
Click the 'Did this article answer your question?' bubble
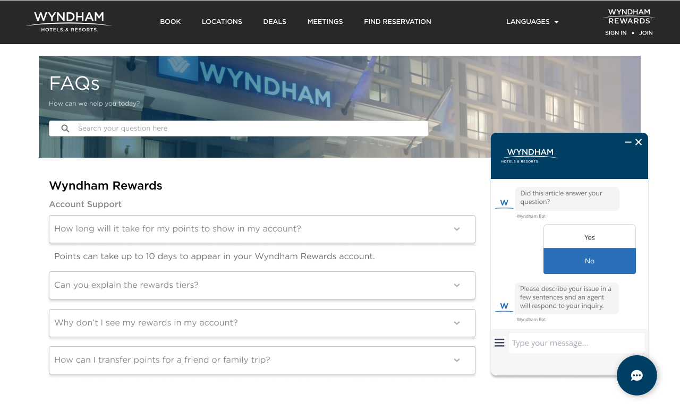(567, 198)
